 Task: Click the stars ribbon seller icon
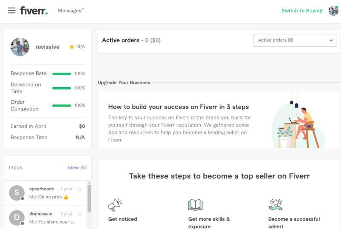pyautogui.click(x=275, y=205)
